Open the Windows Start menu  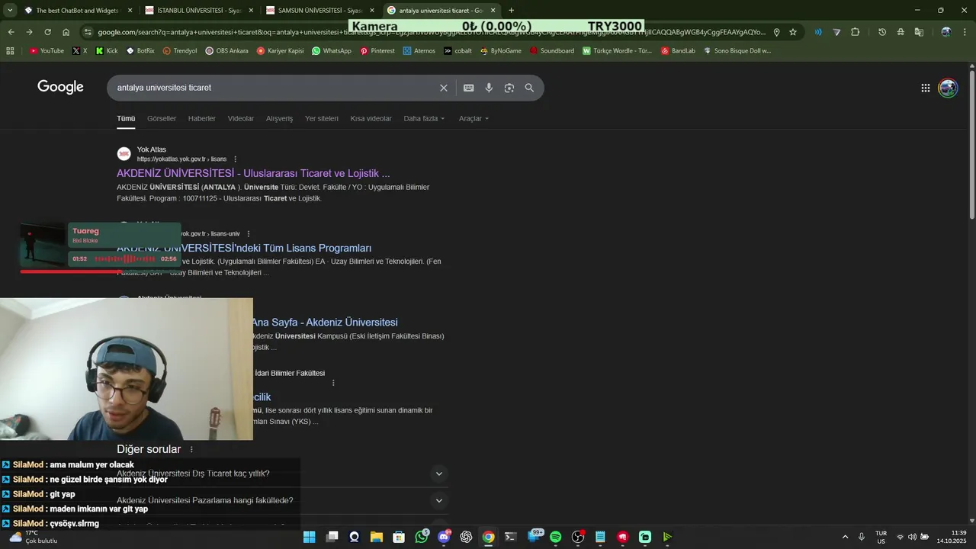point(309,537)
